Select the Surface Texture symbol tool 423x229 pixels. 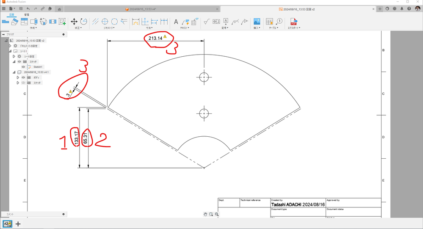206,22
